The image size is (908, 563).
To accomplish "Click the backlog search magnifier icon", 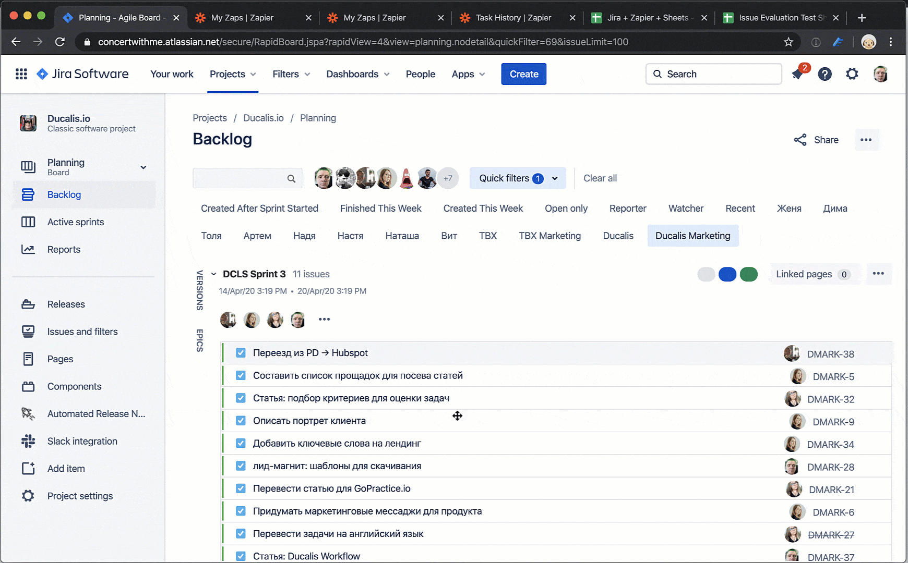I will point(291,178).
